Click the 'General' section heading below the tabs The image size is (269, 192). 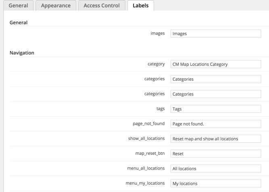(x=19, y=23)
